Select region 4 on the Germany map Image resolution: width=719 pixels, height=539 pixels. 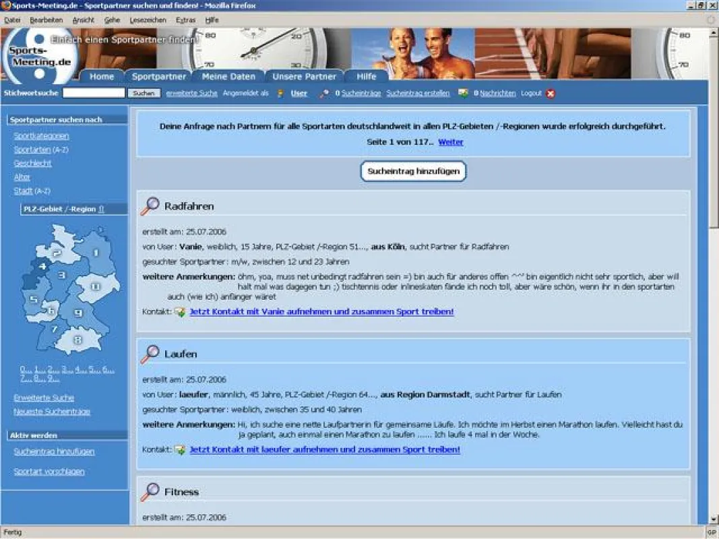tap(42, 266)
